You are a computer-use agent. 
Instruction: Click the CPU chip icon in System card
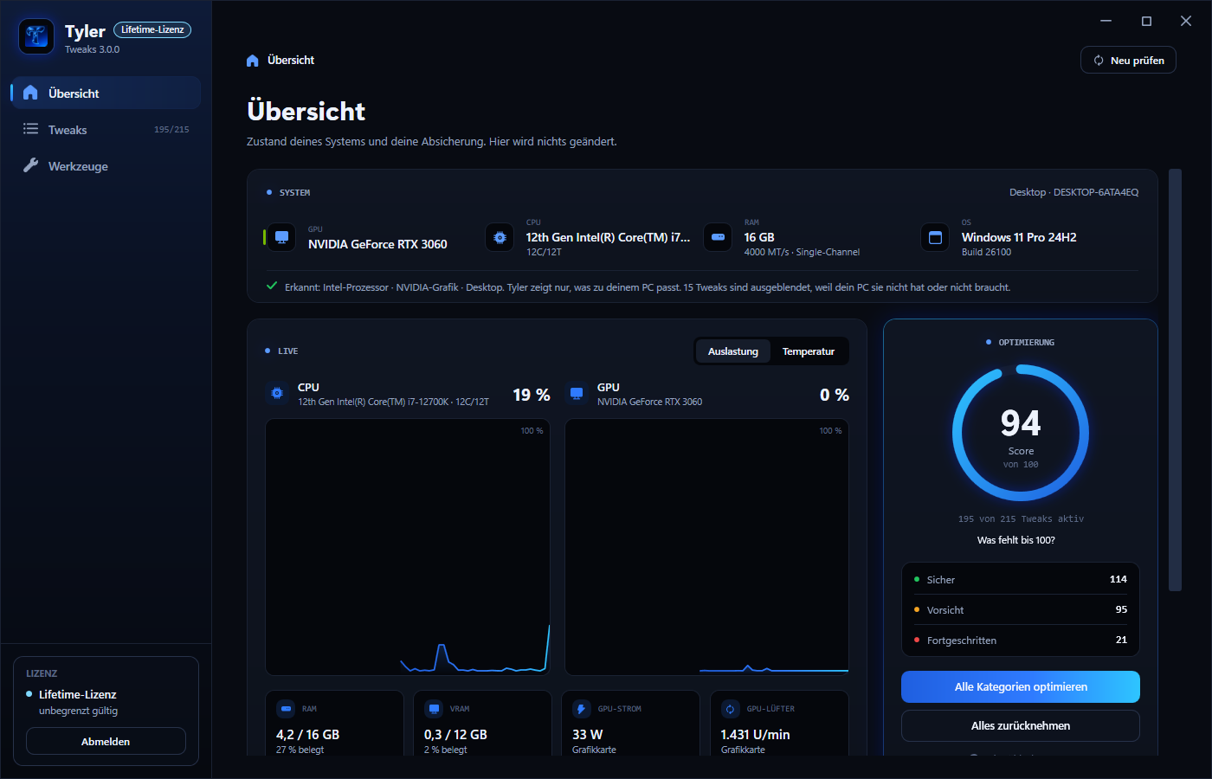click(500, 237)
